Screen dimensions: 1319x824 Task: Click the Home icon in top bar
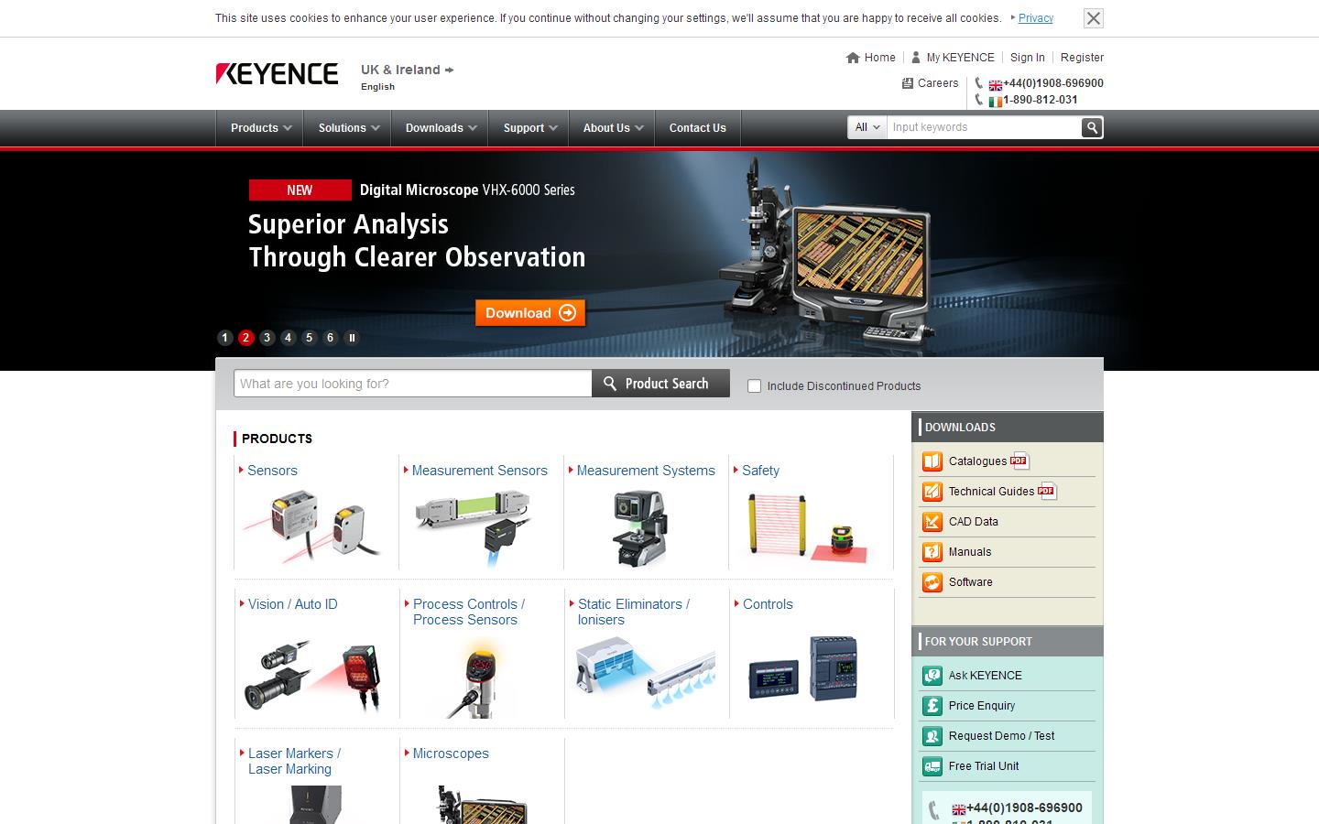pos(853,57)
